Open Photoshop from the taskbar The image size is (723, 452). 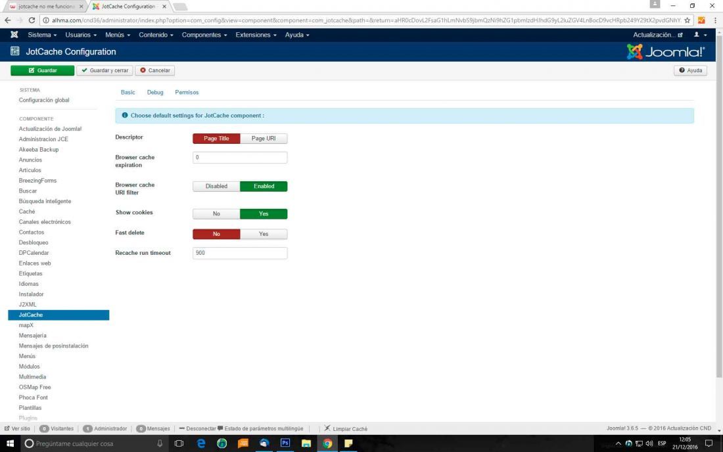tap(285, 443)
